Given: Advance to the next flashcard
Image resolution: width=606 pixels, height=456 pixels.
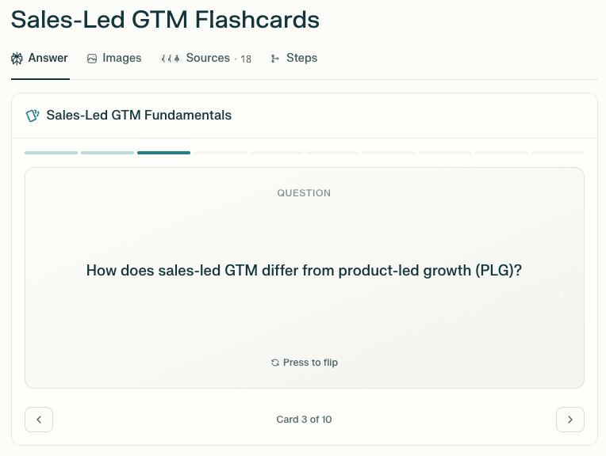Looking at the screenshot, I should tap(570, 420).
